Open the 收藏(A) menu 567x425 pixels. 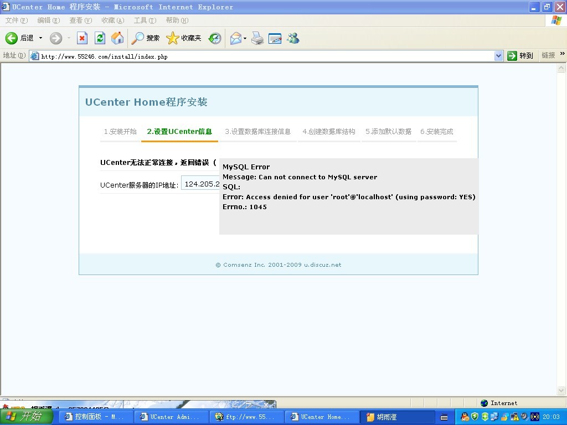click(x=113, y=20)
